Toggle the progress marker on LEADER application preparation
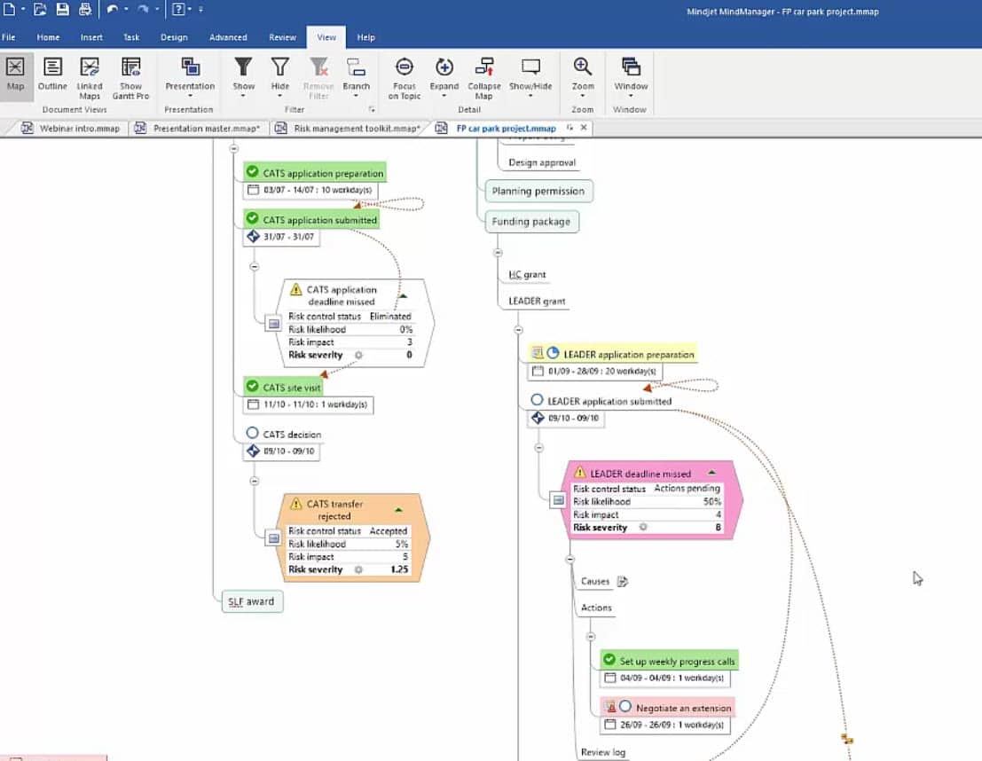 click(553, 353)
